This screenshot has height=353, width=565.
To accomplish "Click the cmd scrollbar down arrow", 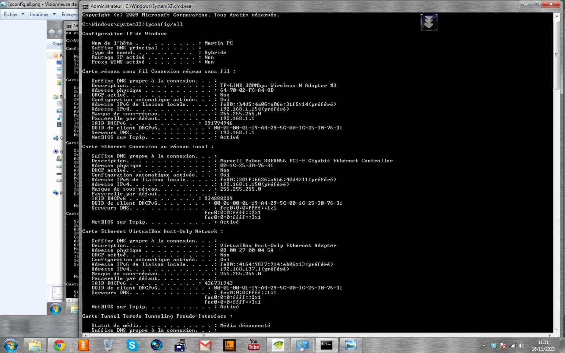I will [557, 329].
